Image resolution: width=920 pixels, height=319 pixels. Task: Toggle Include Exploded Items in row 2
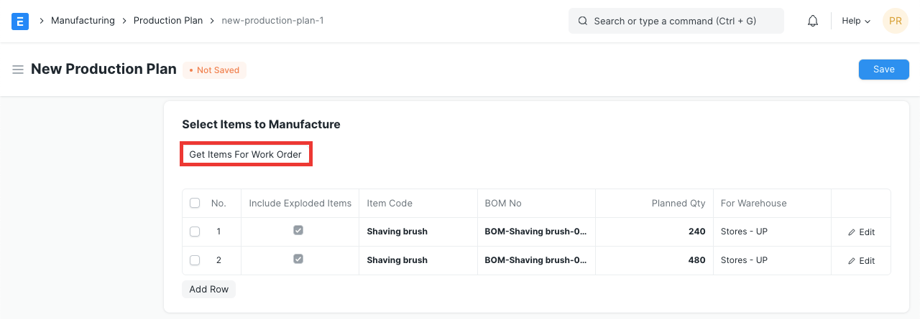pos(298,260)
